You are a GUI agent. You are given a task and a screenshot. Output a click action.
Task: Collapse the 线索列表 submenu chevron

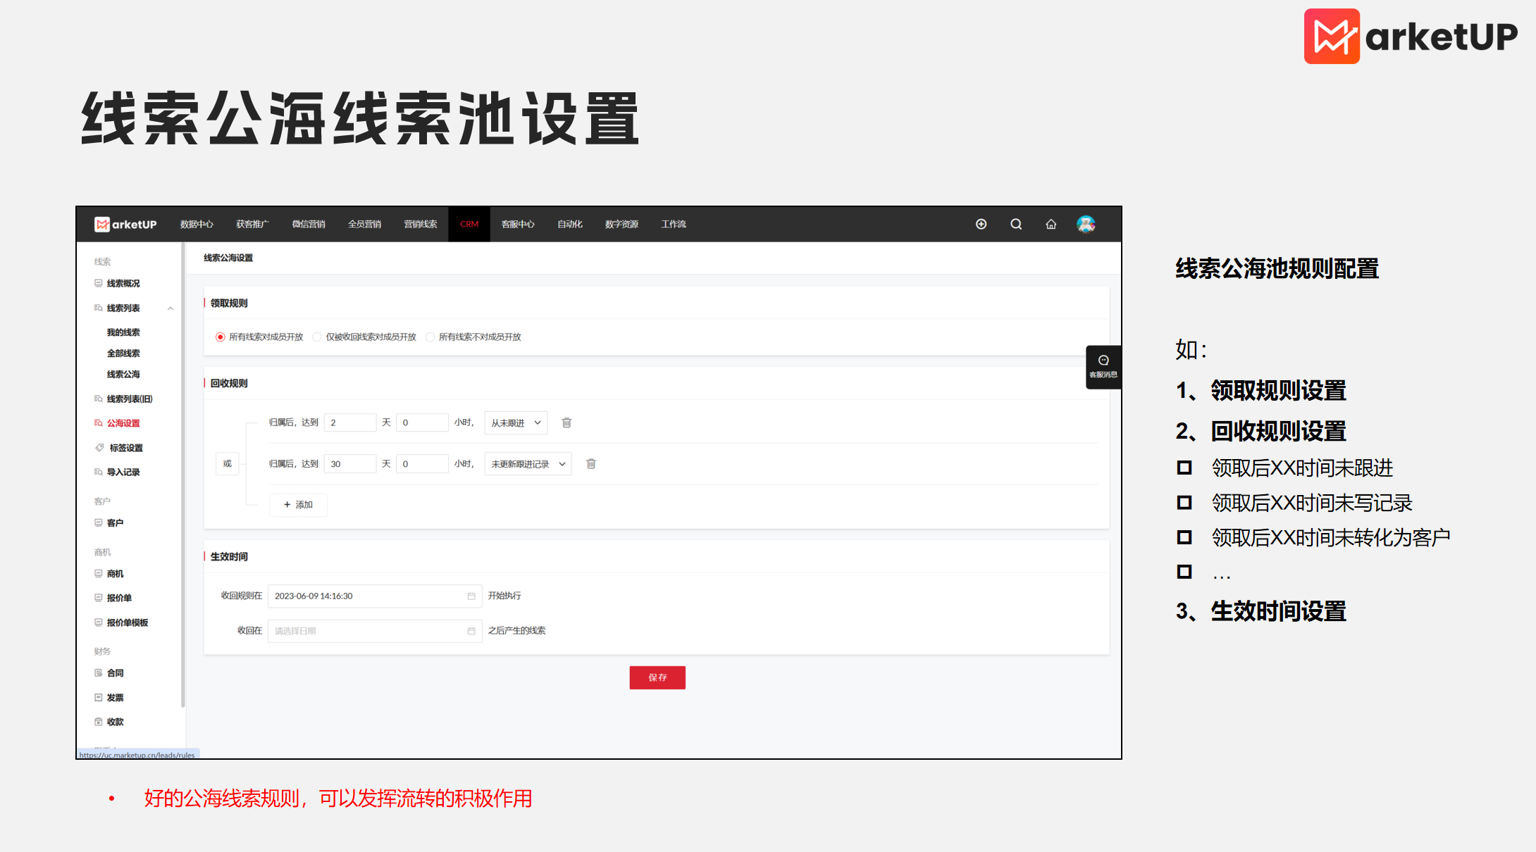click(171, 308)
